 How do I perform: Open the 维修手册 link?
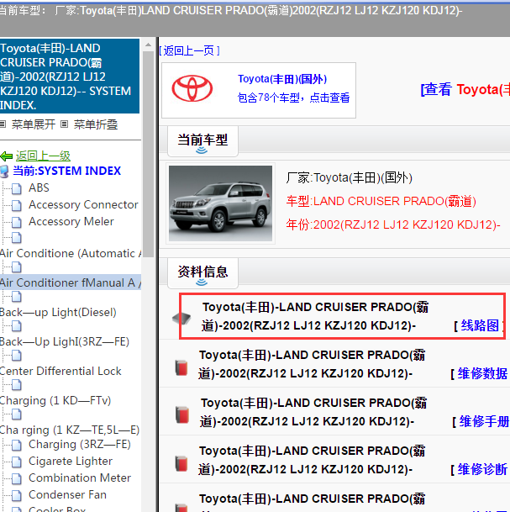pyautogui.click(x=484, y=421)
